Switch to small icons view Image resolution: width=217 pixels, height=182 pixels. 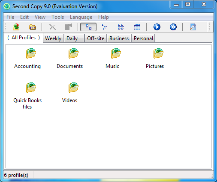coord(104,27)
